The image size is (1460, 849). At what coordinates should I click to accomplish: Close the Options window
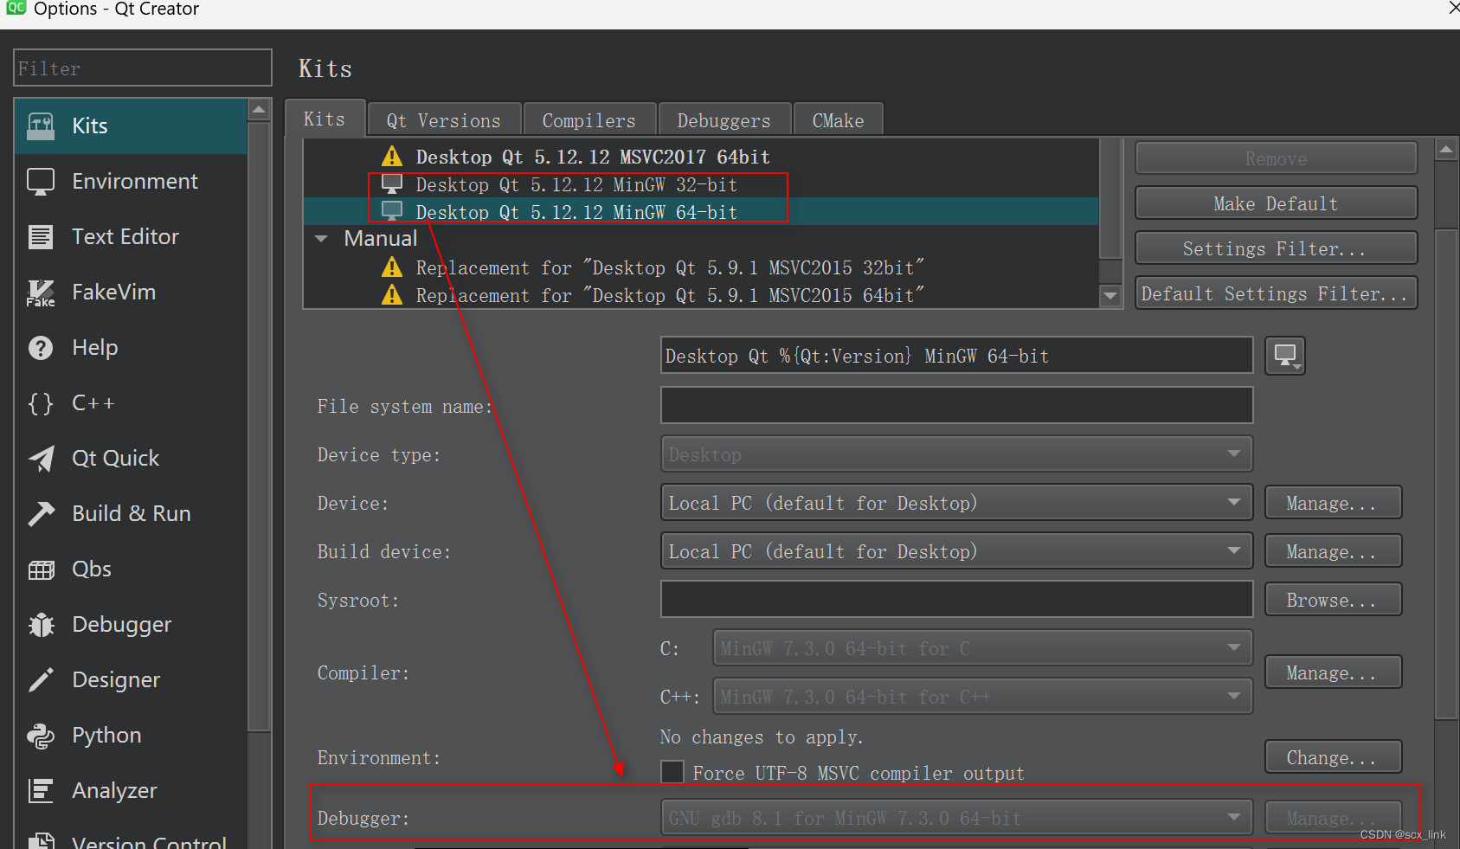1453,8
